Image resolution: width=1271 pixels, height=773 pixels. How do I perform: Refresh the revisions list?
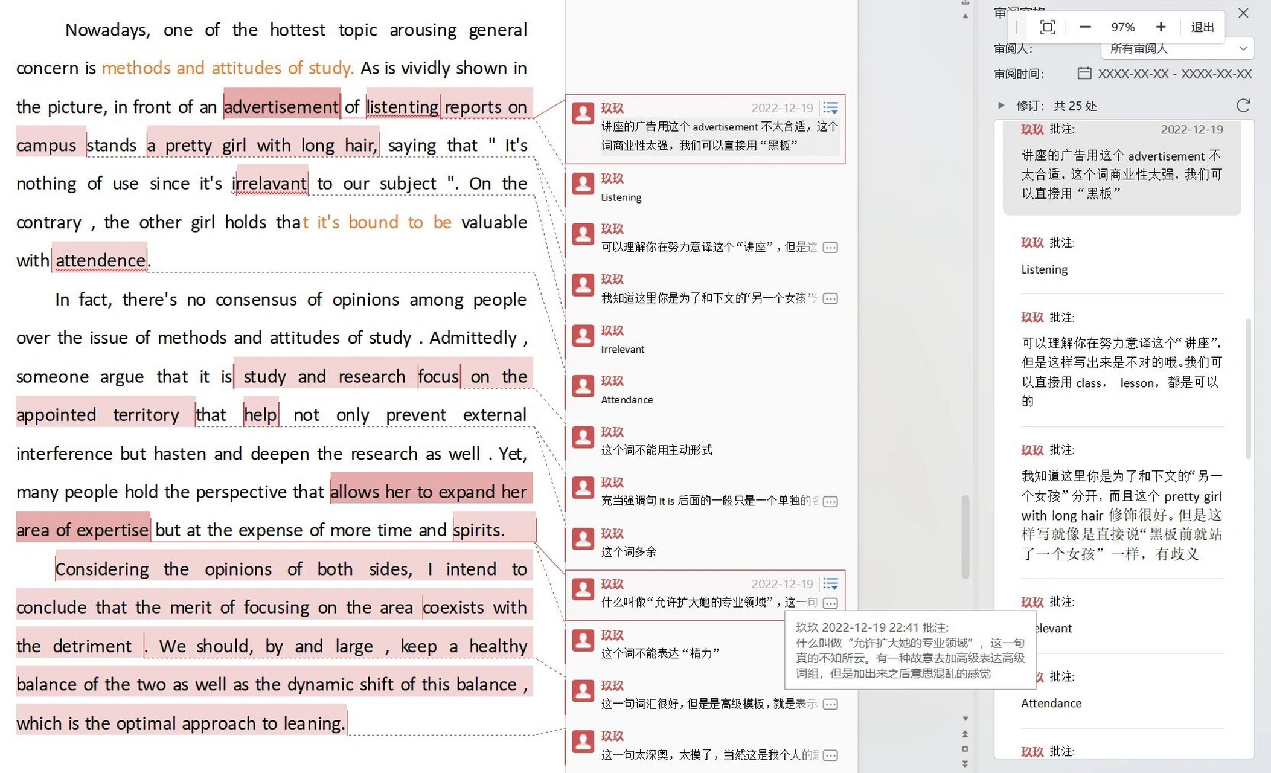point(1243,106)
